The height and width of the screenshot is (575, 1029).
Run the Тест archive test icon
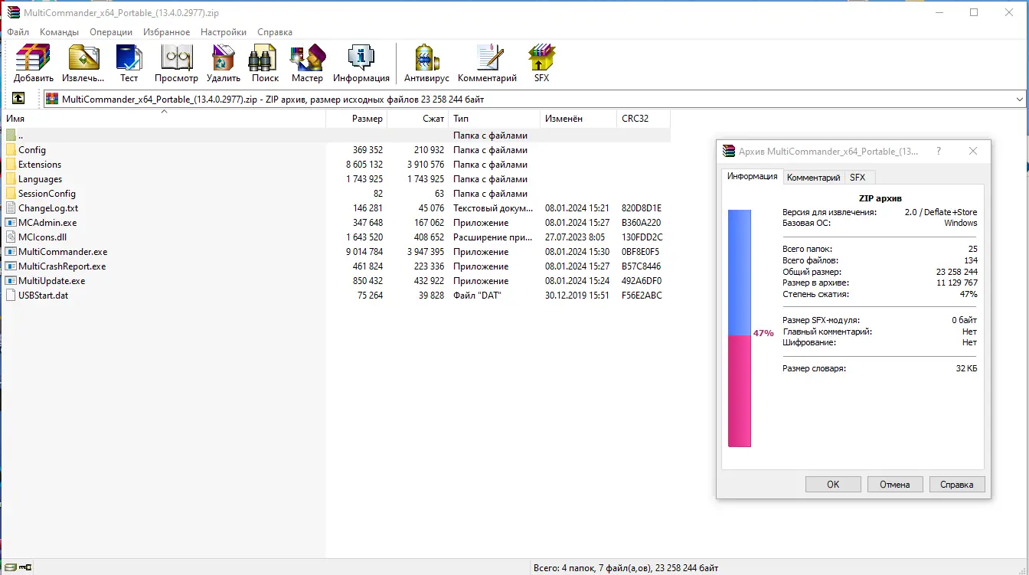point(129,57)
